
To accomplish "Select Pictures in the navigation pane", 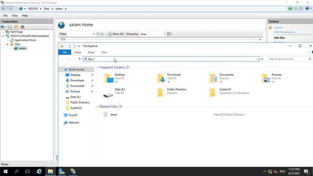I will (x=75, y=91).
